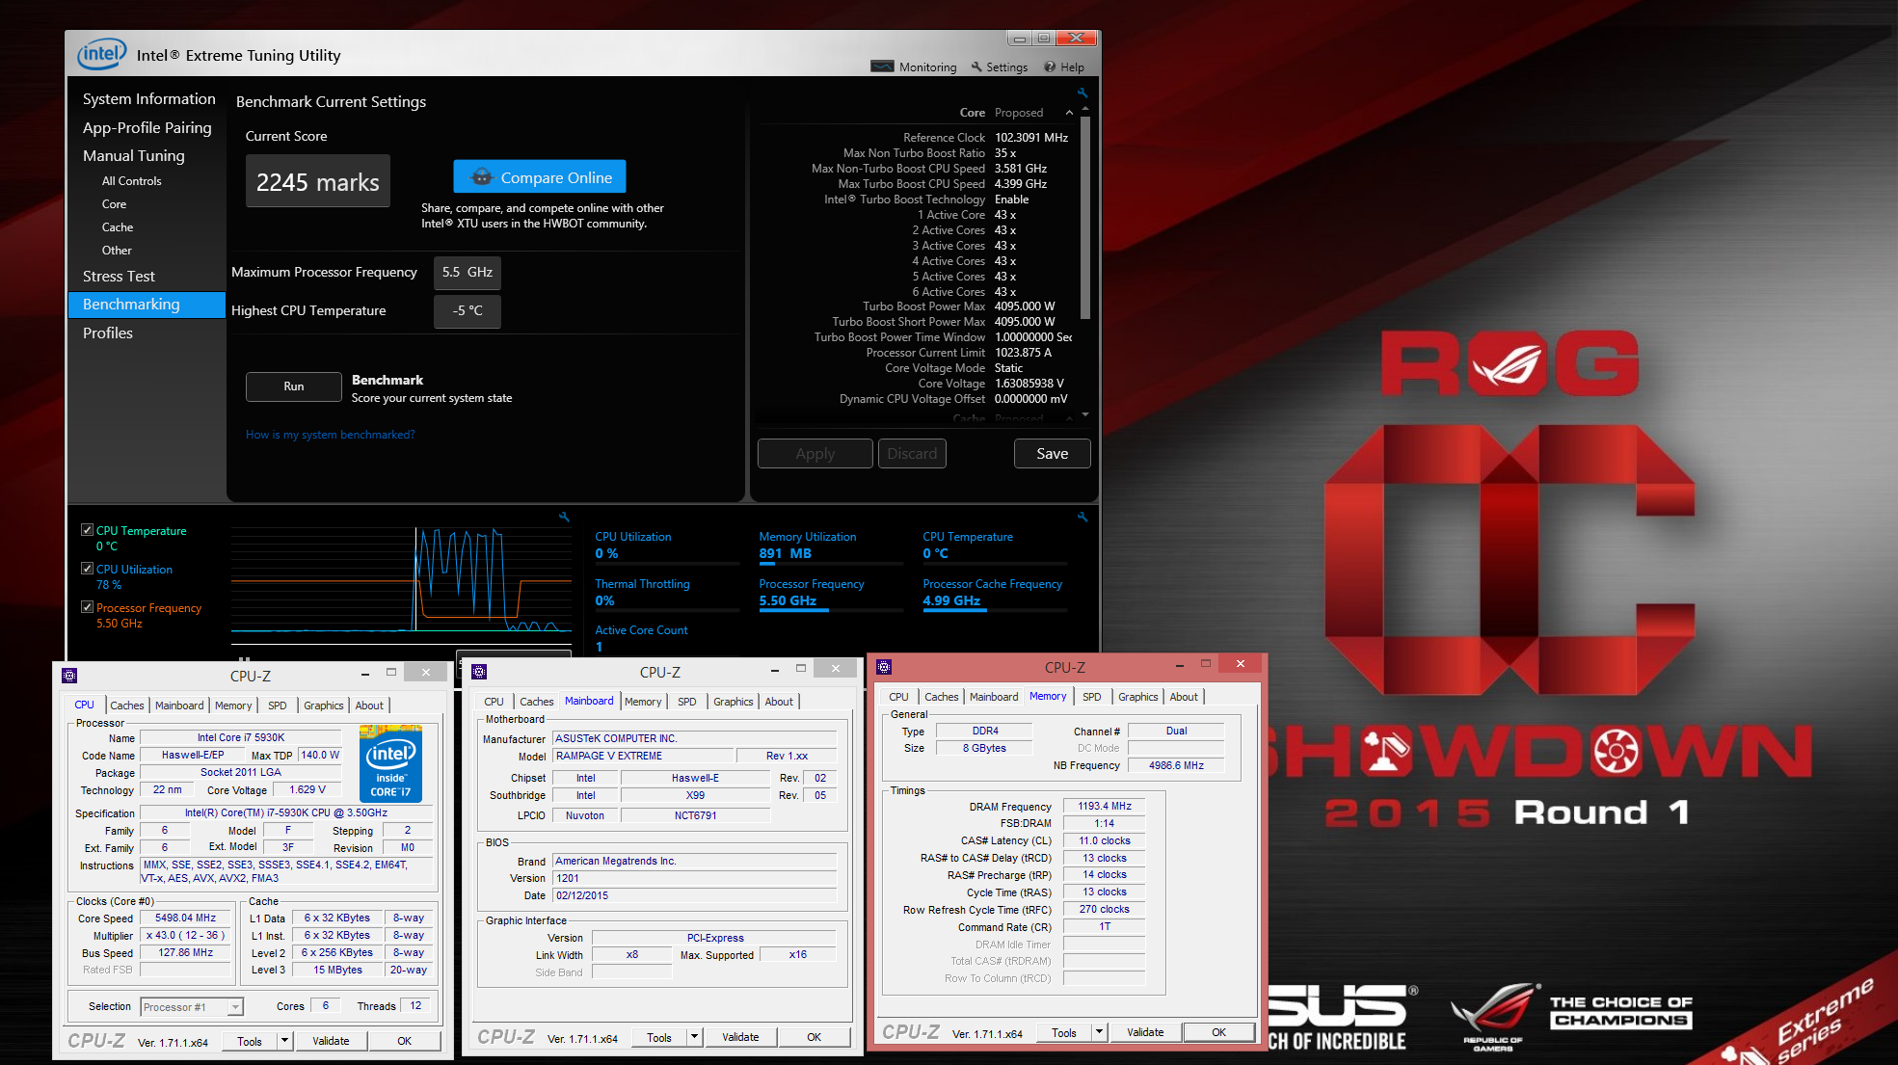Click HWBOT robot icon on Compare Online
This screenshot has width=1898, height=1065.
coord(481,177)
